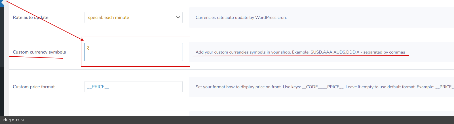Click the 'special: each minute' selected value
Image resolution: width=454 pixels, height=124 pixels.
pos(109,17)
